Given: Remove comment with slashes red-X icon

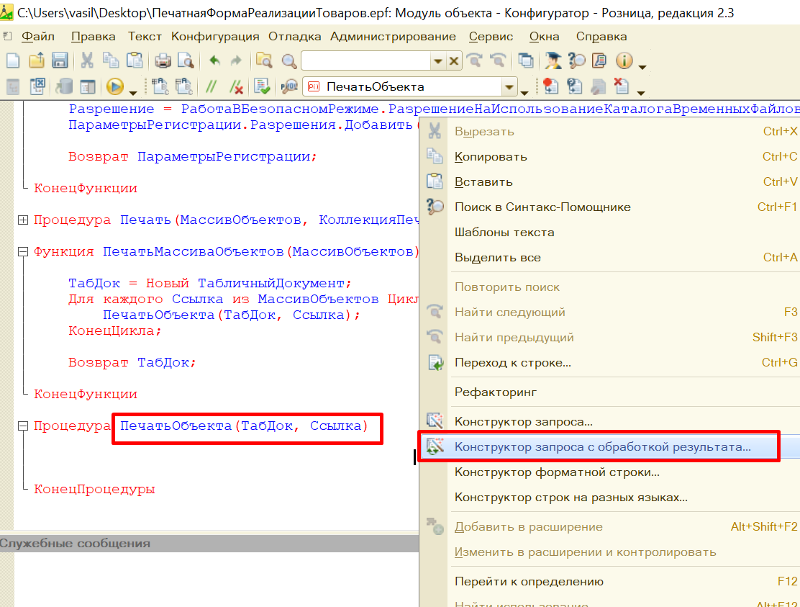Looking at the screenshot, I should point(236,87).
